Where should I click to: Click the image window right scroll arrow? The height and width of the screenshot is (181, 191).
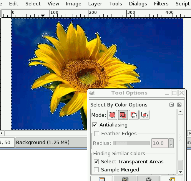[189, 133]
